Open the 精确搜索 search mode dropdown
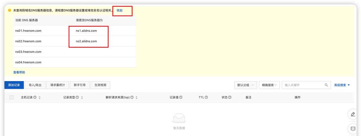The image size is (361, 136). (269, 85)
